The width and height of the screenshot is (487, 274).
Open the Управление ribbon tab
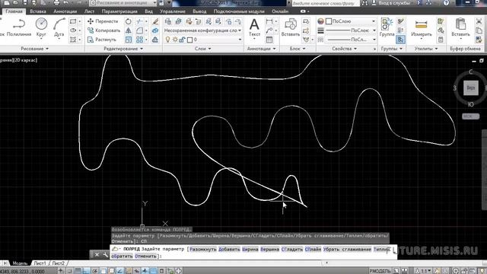pos(173,11)
